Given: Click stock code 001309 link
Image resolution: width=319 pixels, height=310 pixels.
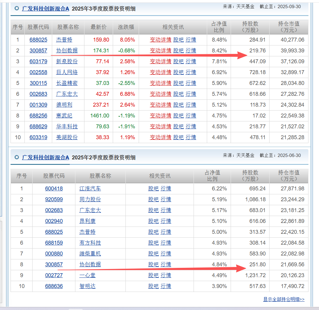Looking at the screenshot, I should (x=38, y=105).
